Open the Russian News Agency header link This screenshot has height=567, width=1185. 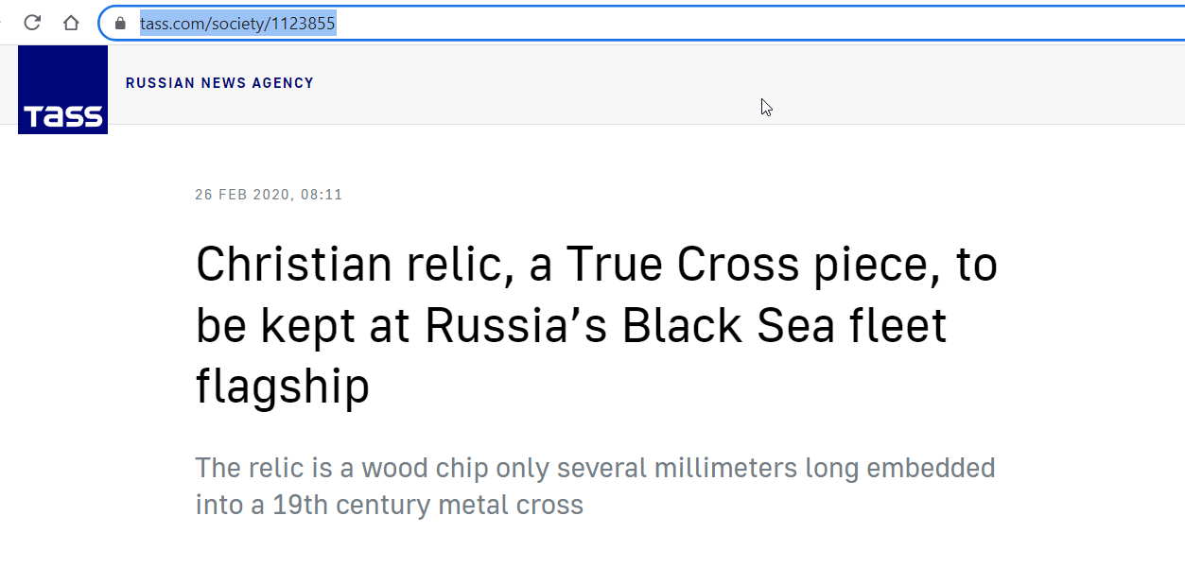pos(219,83)
